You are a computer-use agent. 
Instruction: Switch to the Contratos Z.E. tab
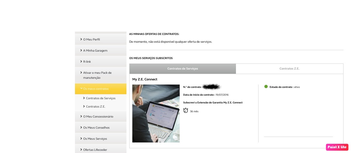(289, 69)
